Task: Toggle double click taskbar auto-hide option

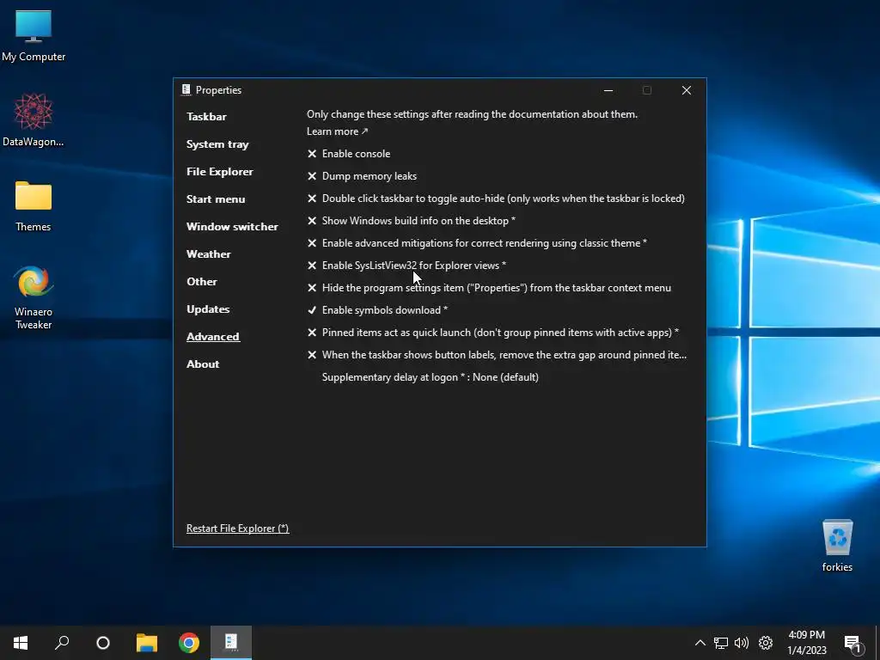Action: 496,199
